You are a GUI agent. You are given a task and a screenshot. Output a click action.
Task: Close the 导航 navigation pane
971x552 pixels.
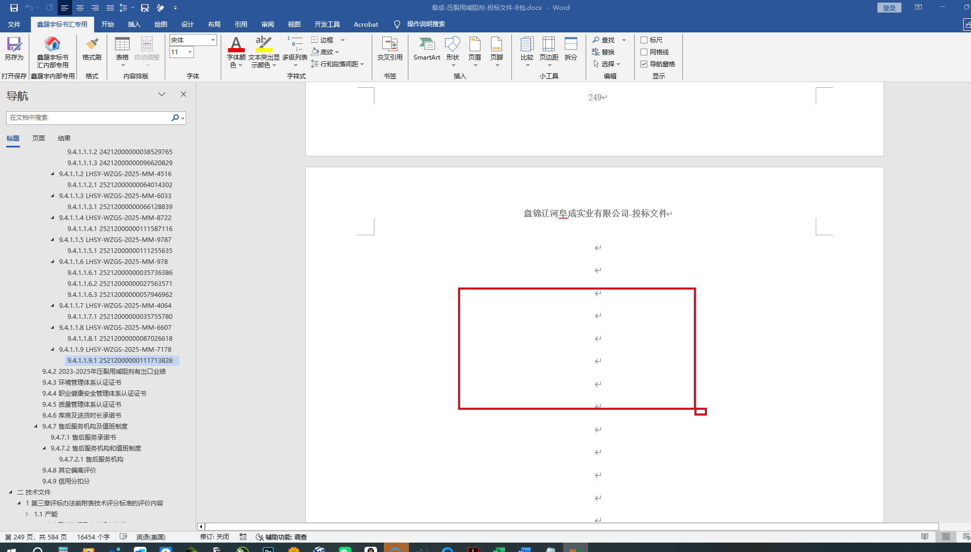(x=184, y=94)
